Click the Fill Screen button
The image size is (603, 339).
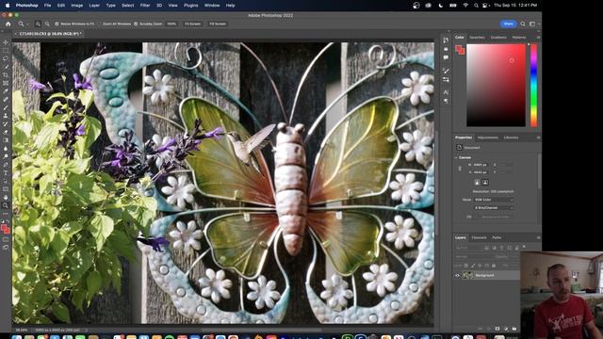click(218, 24)
